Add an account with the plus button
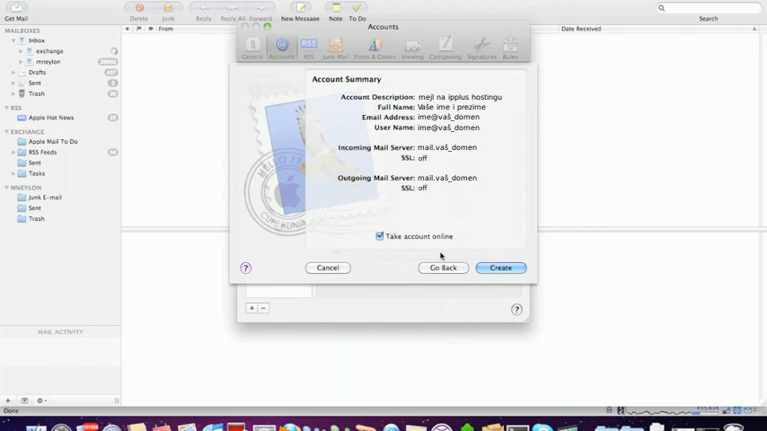767x431 pixels. tap(251, 308)
